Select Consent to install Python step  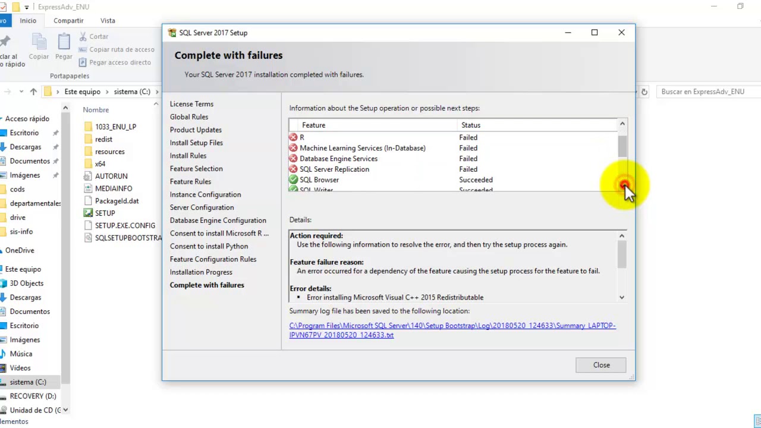[x=209, y=246]
